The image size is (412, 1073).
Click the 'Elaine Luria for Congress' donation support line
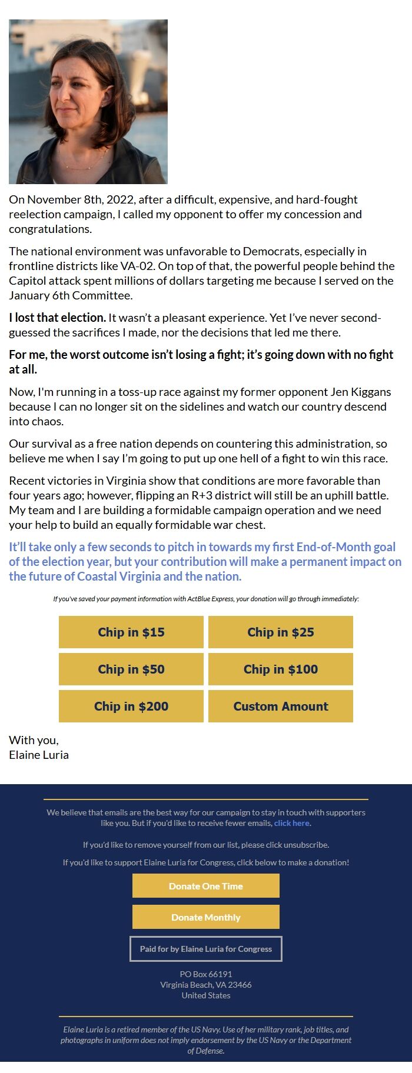(205, 862)
